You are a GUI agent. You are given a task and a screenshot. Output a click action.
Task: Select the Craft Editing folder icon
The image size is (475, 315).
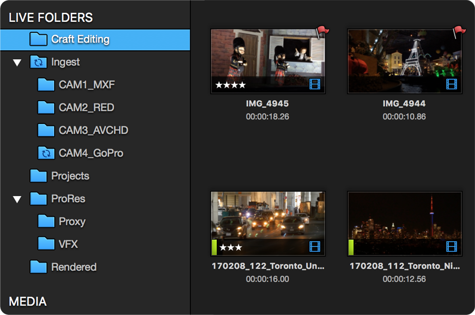click(39, 39)
